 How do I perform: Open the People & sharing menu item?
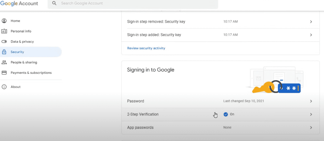click(24, 62)
